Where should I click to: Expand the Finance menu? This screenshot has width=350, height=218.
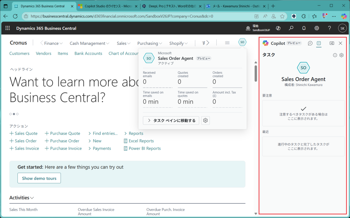tap(53, 43)
